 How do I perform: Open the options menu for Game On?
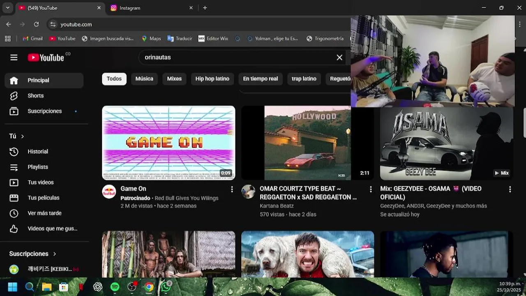(x=232, y=189)
